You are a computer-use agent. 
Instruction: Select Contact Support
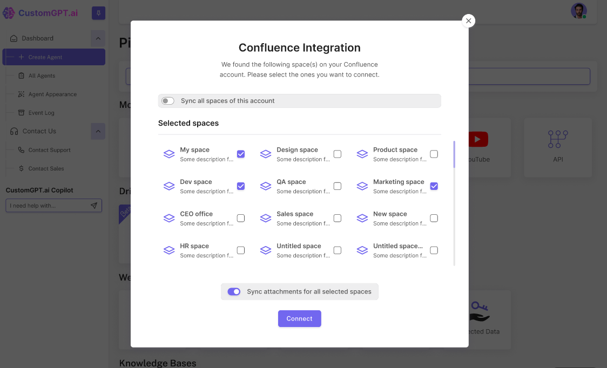click(50, 150)
